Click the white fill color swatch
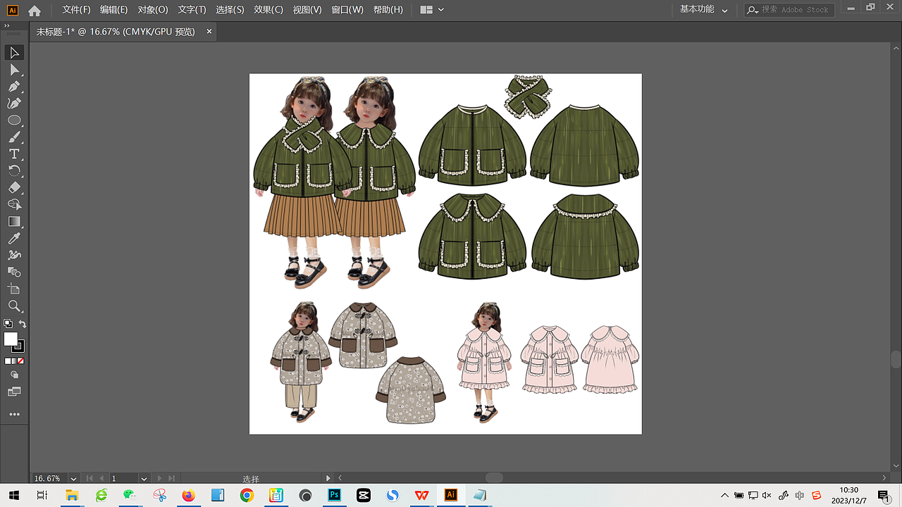Viewport: 902px width, 507px height. point(11,339)
